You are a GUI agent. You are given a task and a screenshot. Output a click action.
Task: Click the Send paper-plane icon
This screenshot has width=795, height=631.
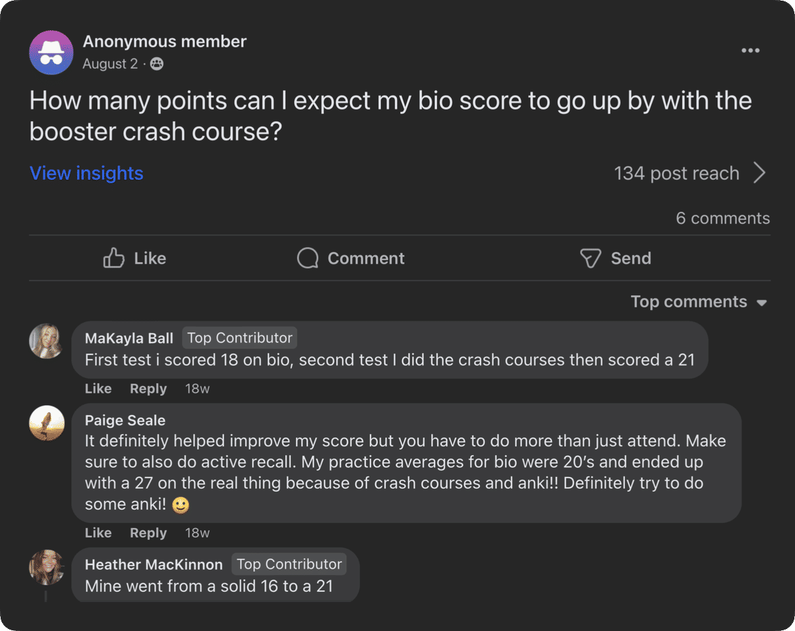tap(589, 258)
